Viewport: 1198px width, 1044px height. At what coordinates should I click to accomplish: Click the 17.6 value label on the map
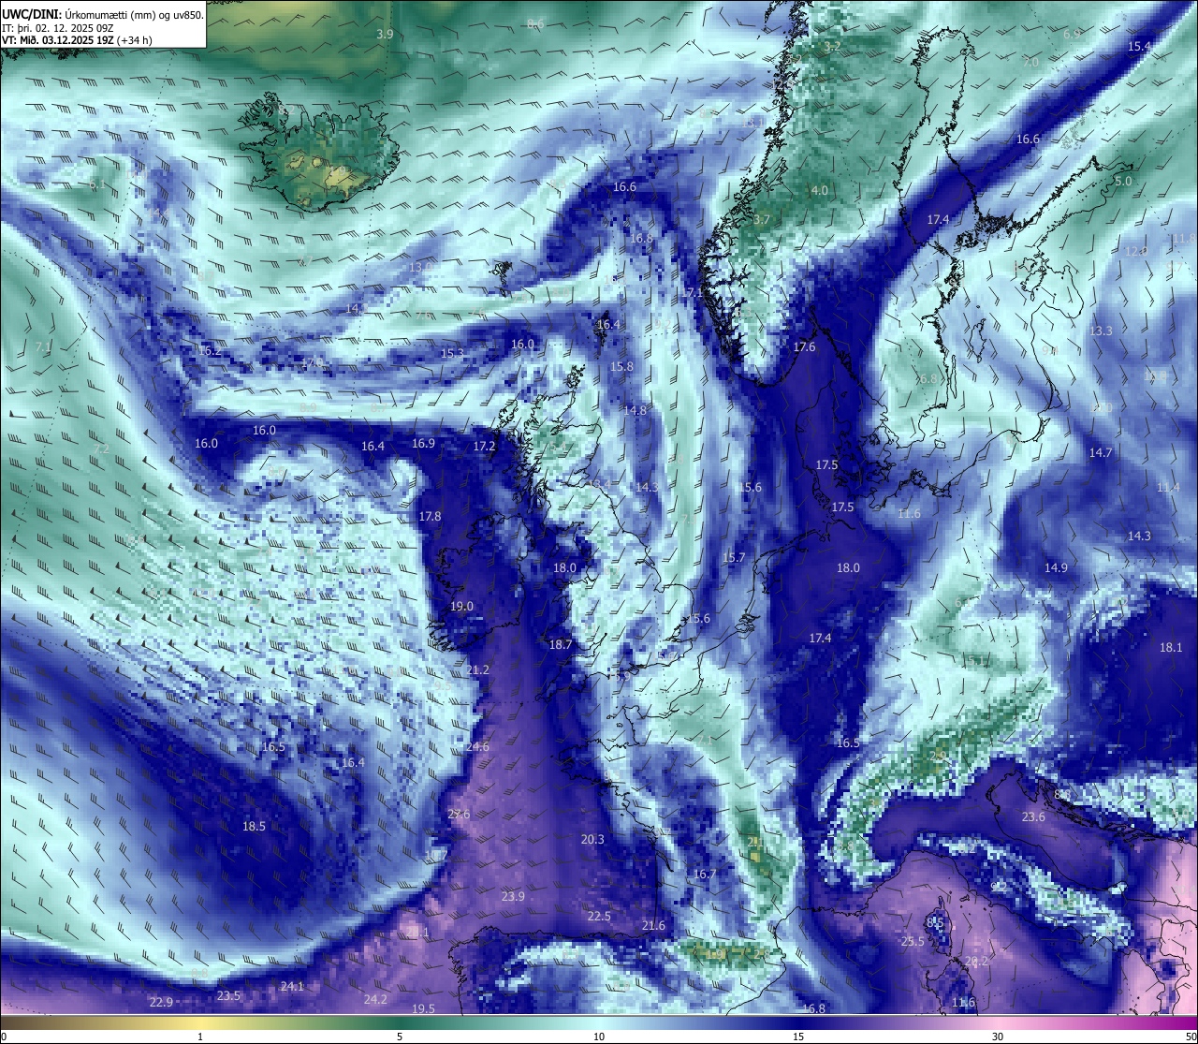[x=805, y=347]
